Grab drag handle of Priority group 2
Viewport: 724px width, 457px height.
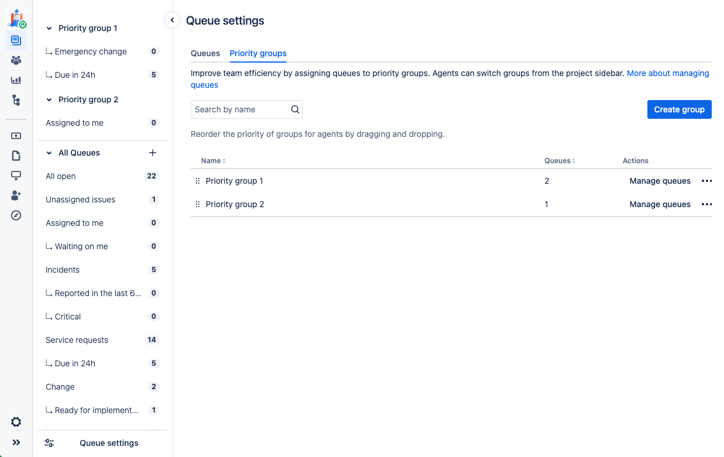[x=198, y=204]
